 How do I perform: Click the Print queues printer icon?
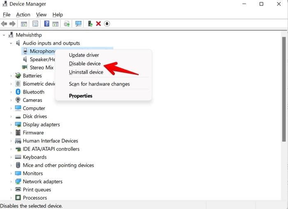coord(18,189)
